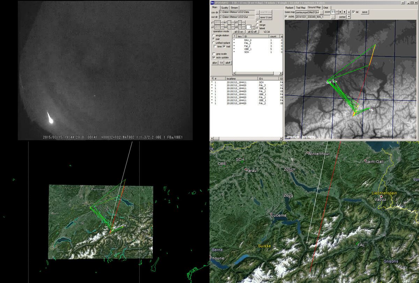Enable the gray scale checkbox
The height and width of the screenshot is (283, 419).
click(x=214, y=54)
